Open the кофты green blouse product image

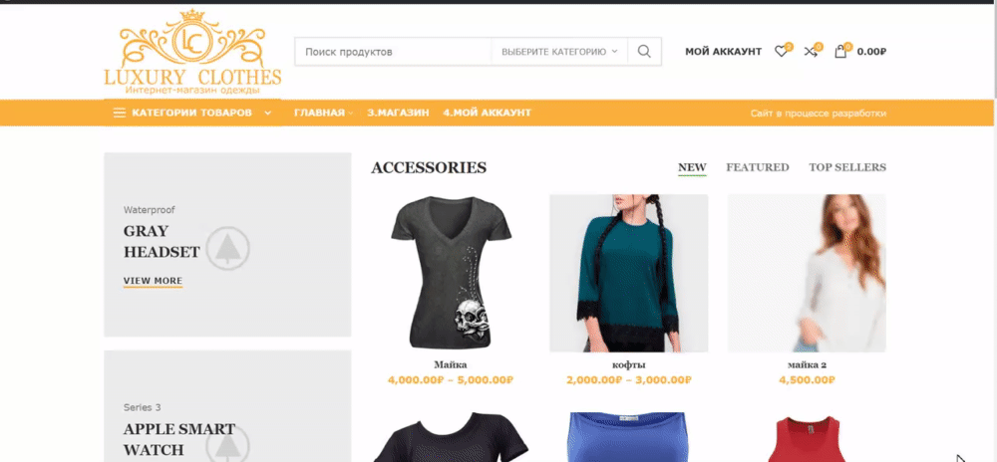pos(629,273)
